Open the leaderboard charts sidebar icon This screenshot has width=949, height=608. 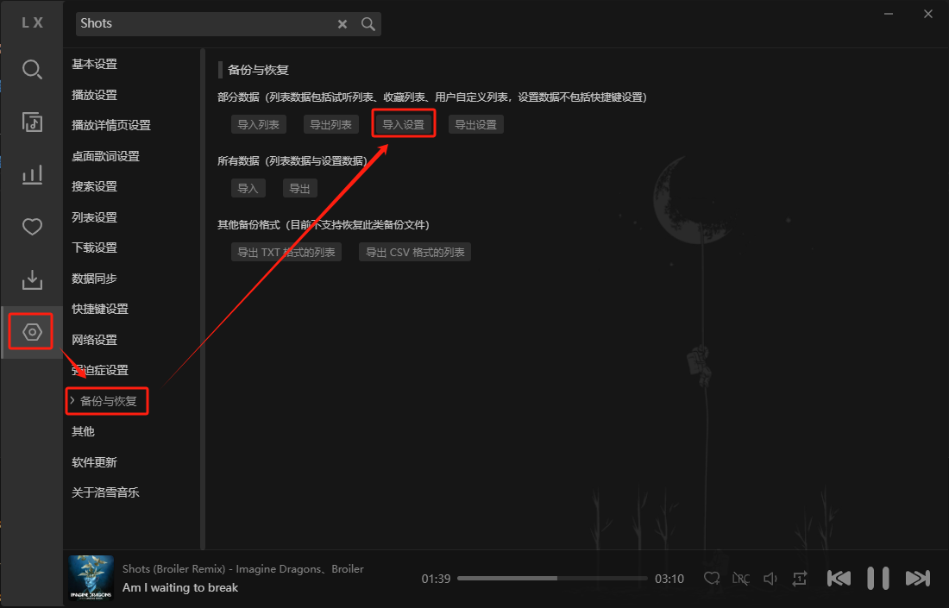coord(32,175)
